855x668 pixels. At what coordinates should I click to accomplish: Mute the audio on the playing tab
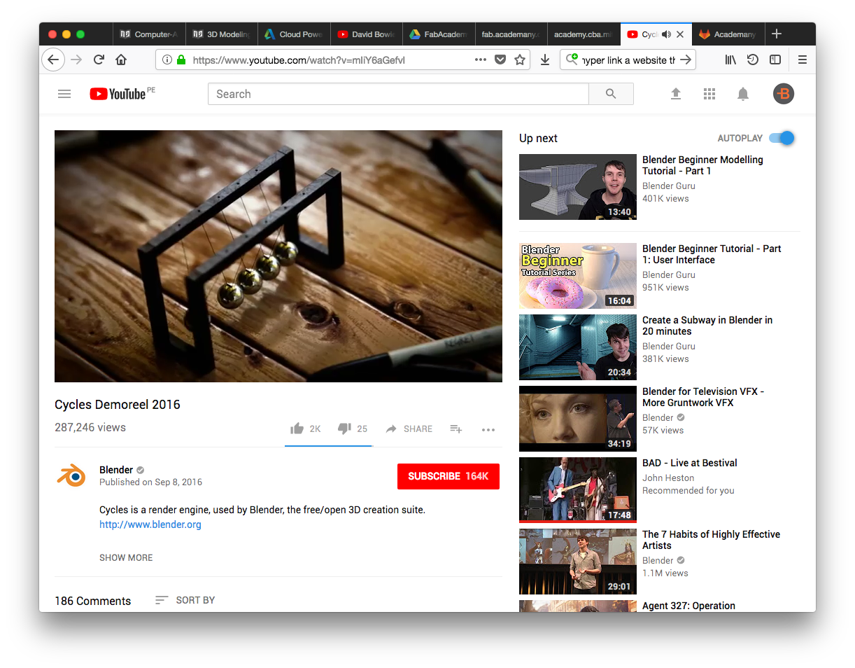666,34
